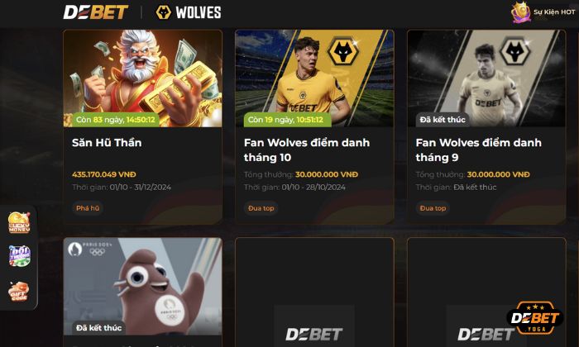The image size is (579, 347).
Task: Click the Săn Hũ Thần banner image
Action: point(143,78)
